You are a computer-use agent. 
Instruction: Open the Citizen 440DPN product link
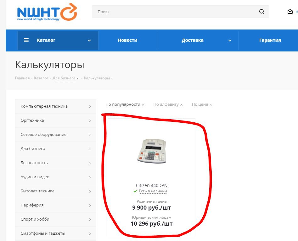pos(152,185)
